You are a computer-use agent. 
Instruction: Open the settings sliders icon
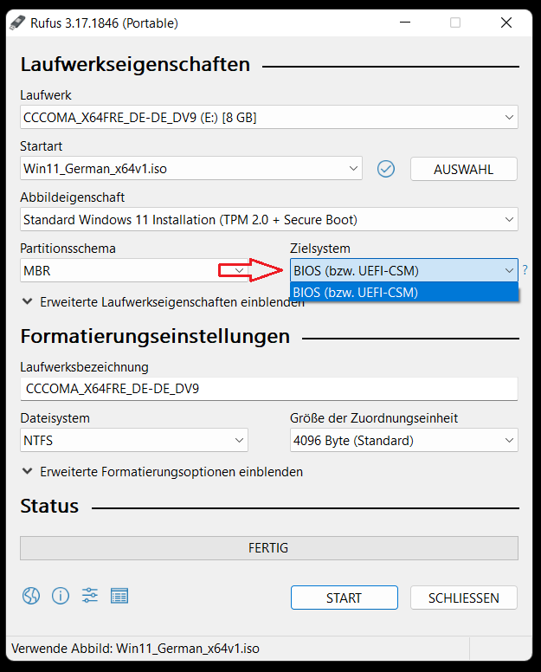90,596
